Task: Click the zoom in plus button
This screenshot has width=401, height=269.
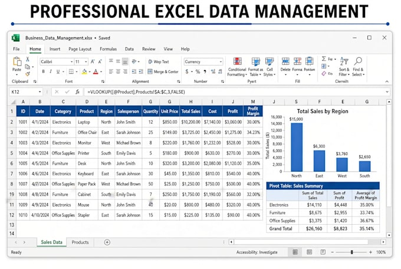Action: tap(370, 252)
